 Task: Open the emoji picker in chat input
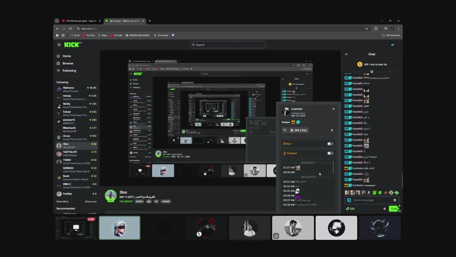click(x=395, y=200)
